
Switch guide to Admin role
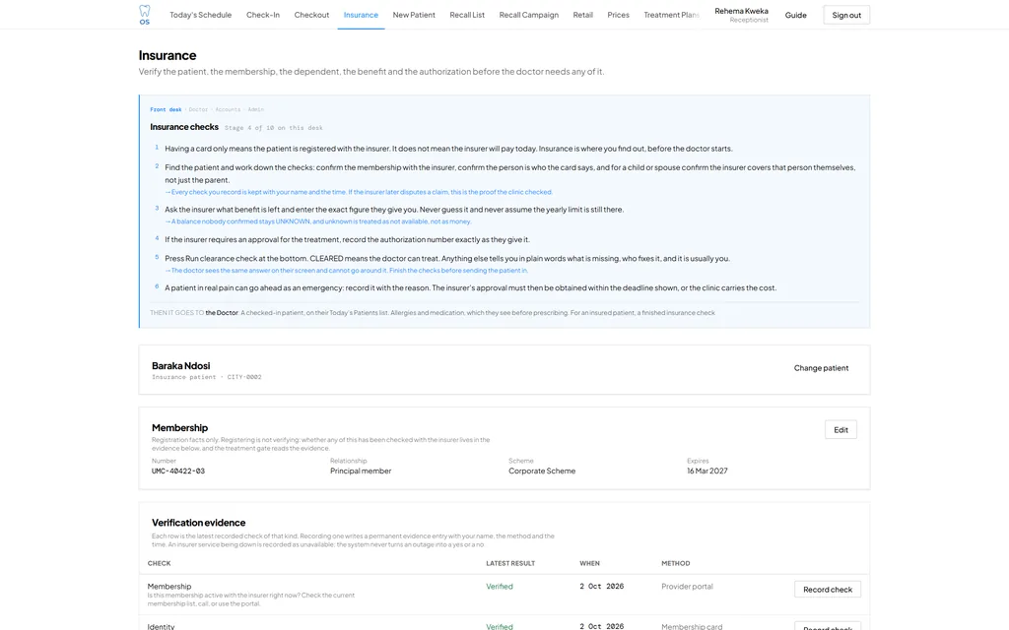pos(255,109)
